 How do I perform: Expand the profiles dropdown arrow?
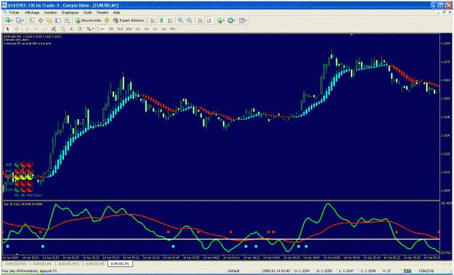pos(23,20)
